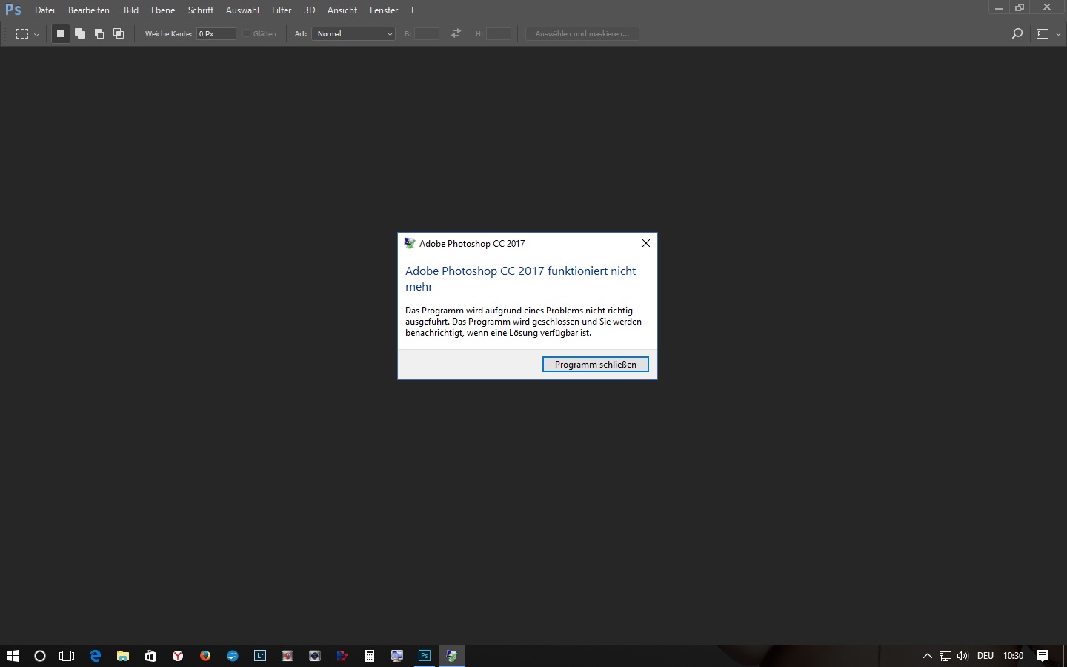1067x667 pixels.
Task: Launch Microsoft Edge from taskbar
Action: click(95, 656)
